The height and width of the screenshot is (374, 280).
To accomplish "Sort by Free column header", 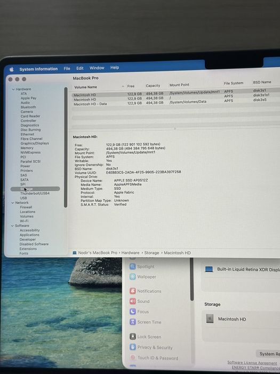I will coord(131,86).
